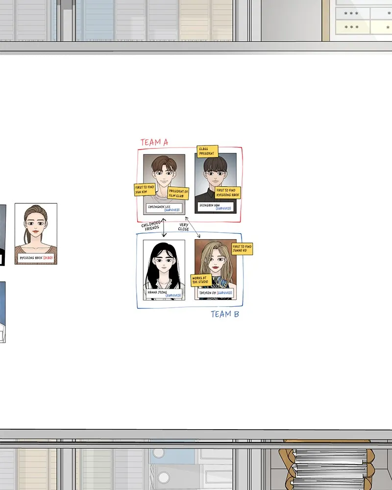The image size is (392, 490).
Task: Click Hyeseong Baek's photo on the left
Action: click(36, 234)
